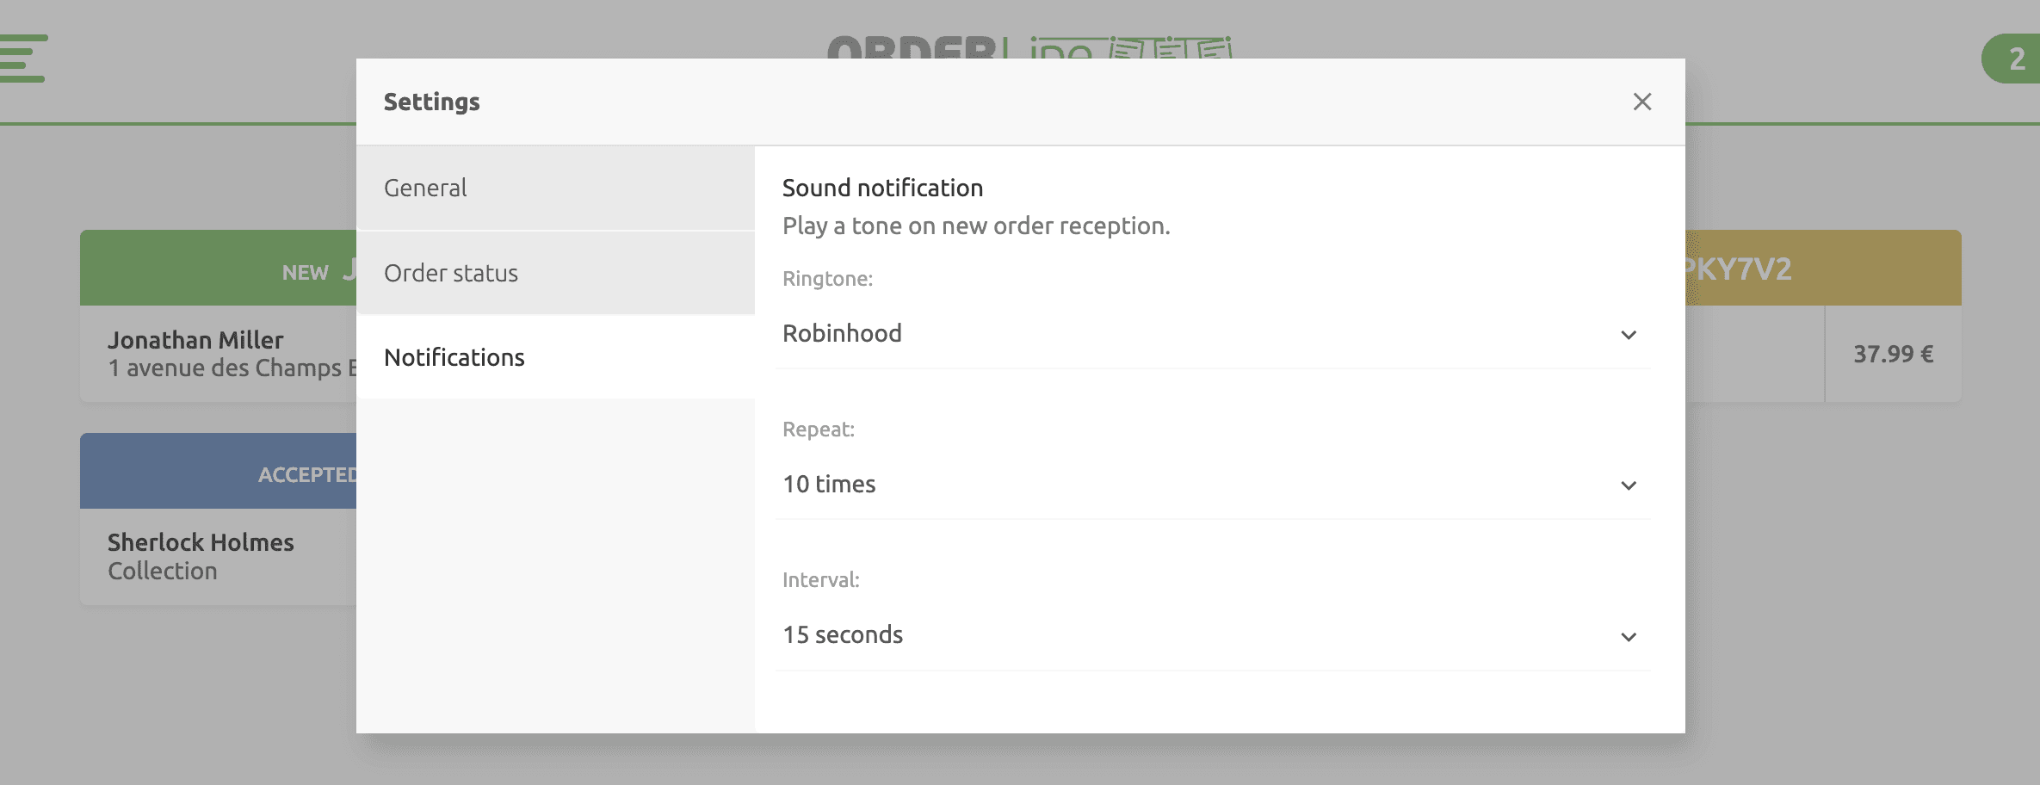
Task: Click the chevron beside the Robinhood ringtone
Action: tap(1628, 336)
